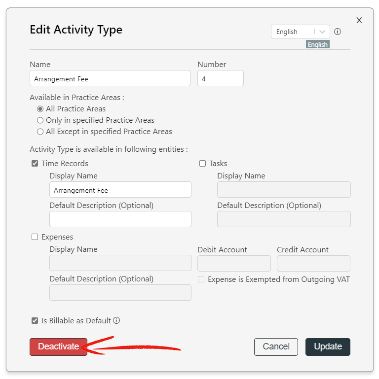Click Time Records Display Name field

(x=120, y=190)
